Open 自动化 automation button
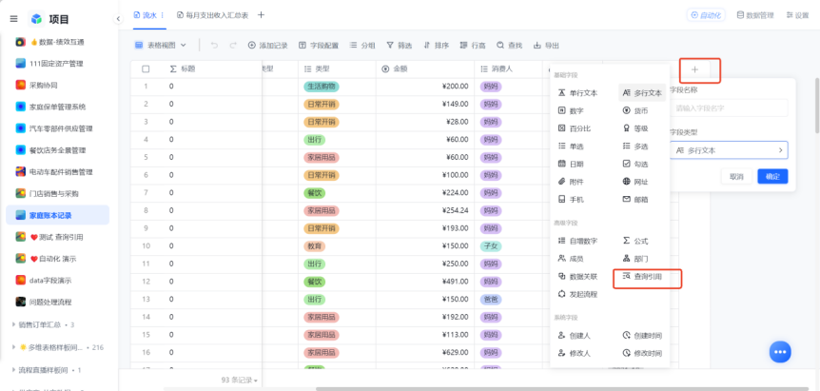 [706, 15]
